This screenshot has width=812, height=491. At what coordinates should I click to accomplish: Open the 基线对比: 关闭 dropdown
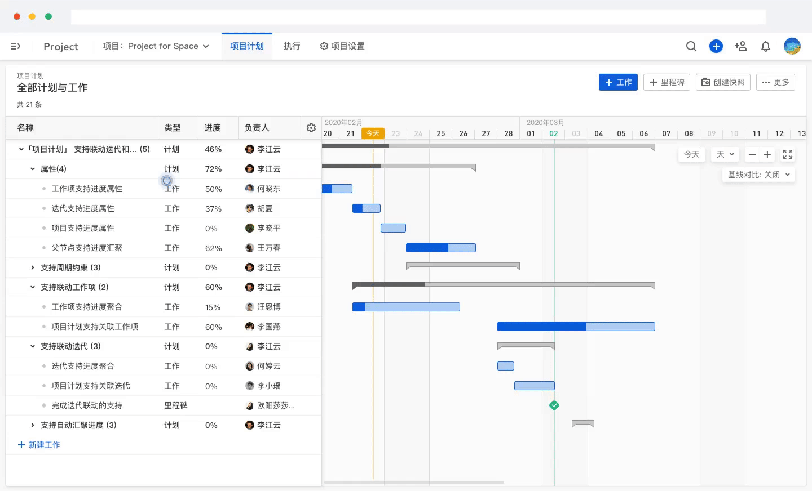coord(758,175)
